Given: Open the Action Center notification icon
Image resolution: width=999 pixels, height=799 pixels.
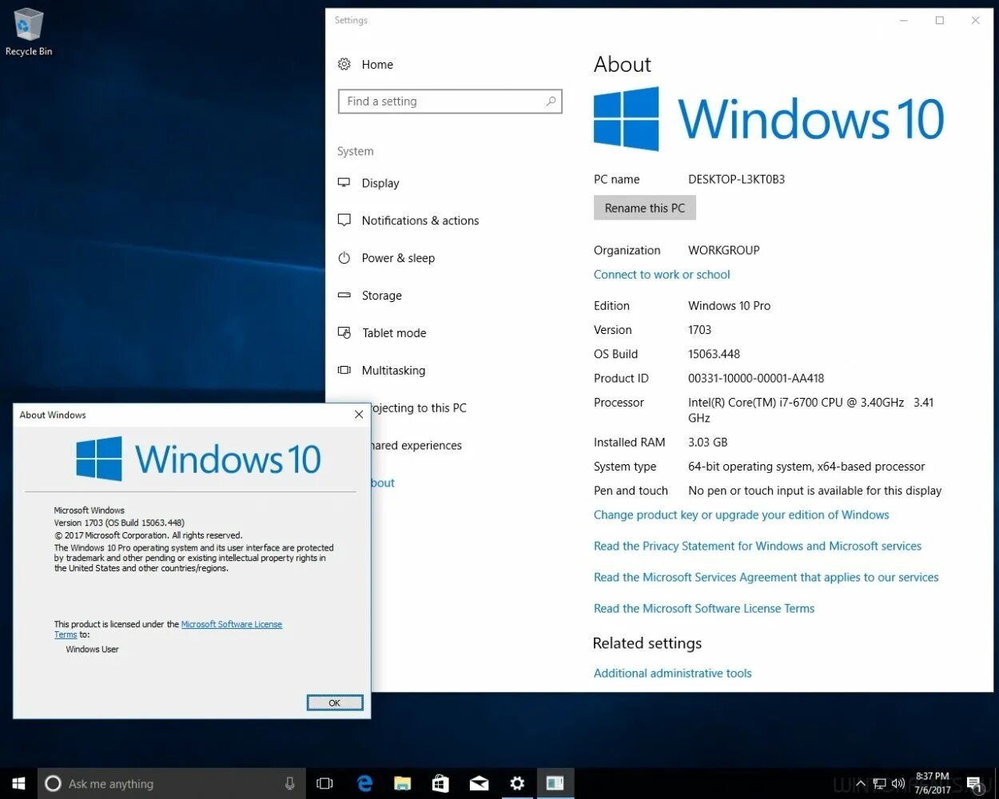Looking at the screenshot, I should pos(974,784).
